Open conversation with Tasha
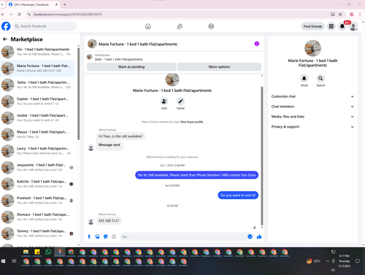This screenshot has height=275, width=365. point(38,85)
